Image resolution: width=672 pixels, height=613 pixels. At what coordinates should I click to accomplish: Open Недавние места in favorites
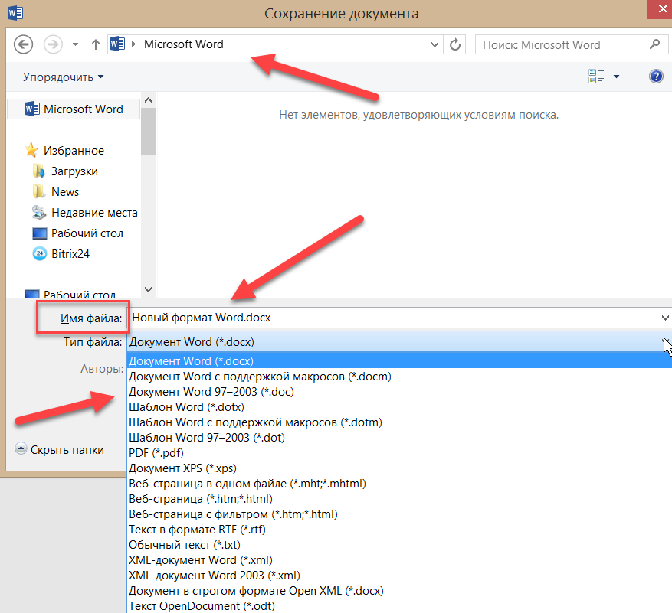(x=94, y=213)
